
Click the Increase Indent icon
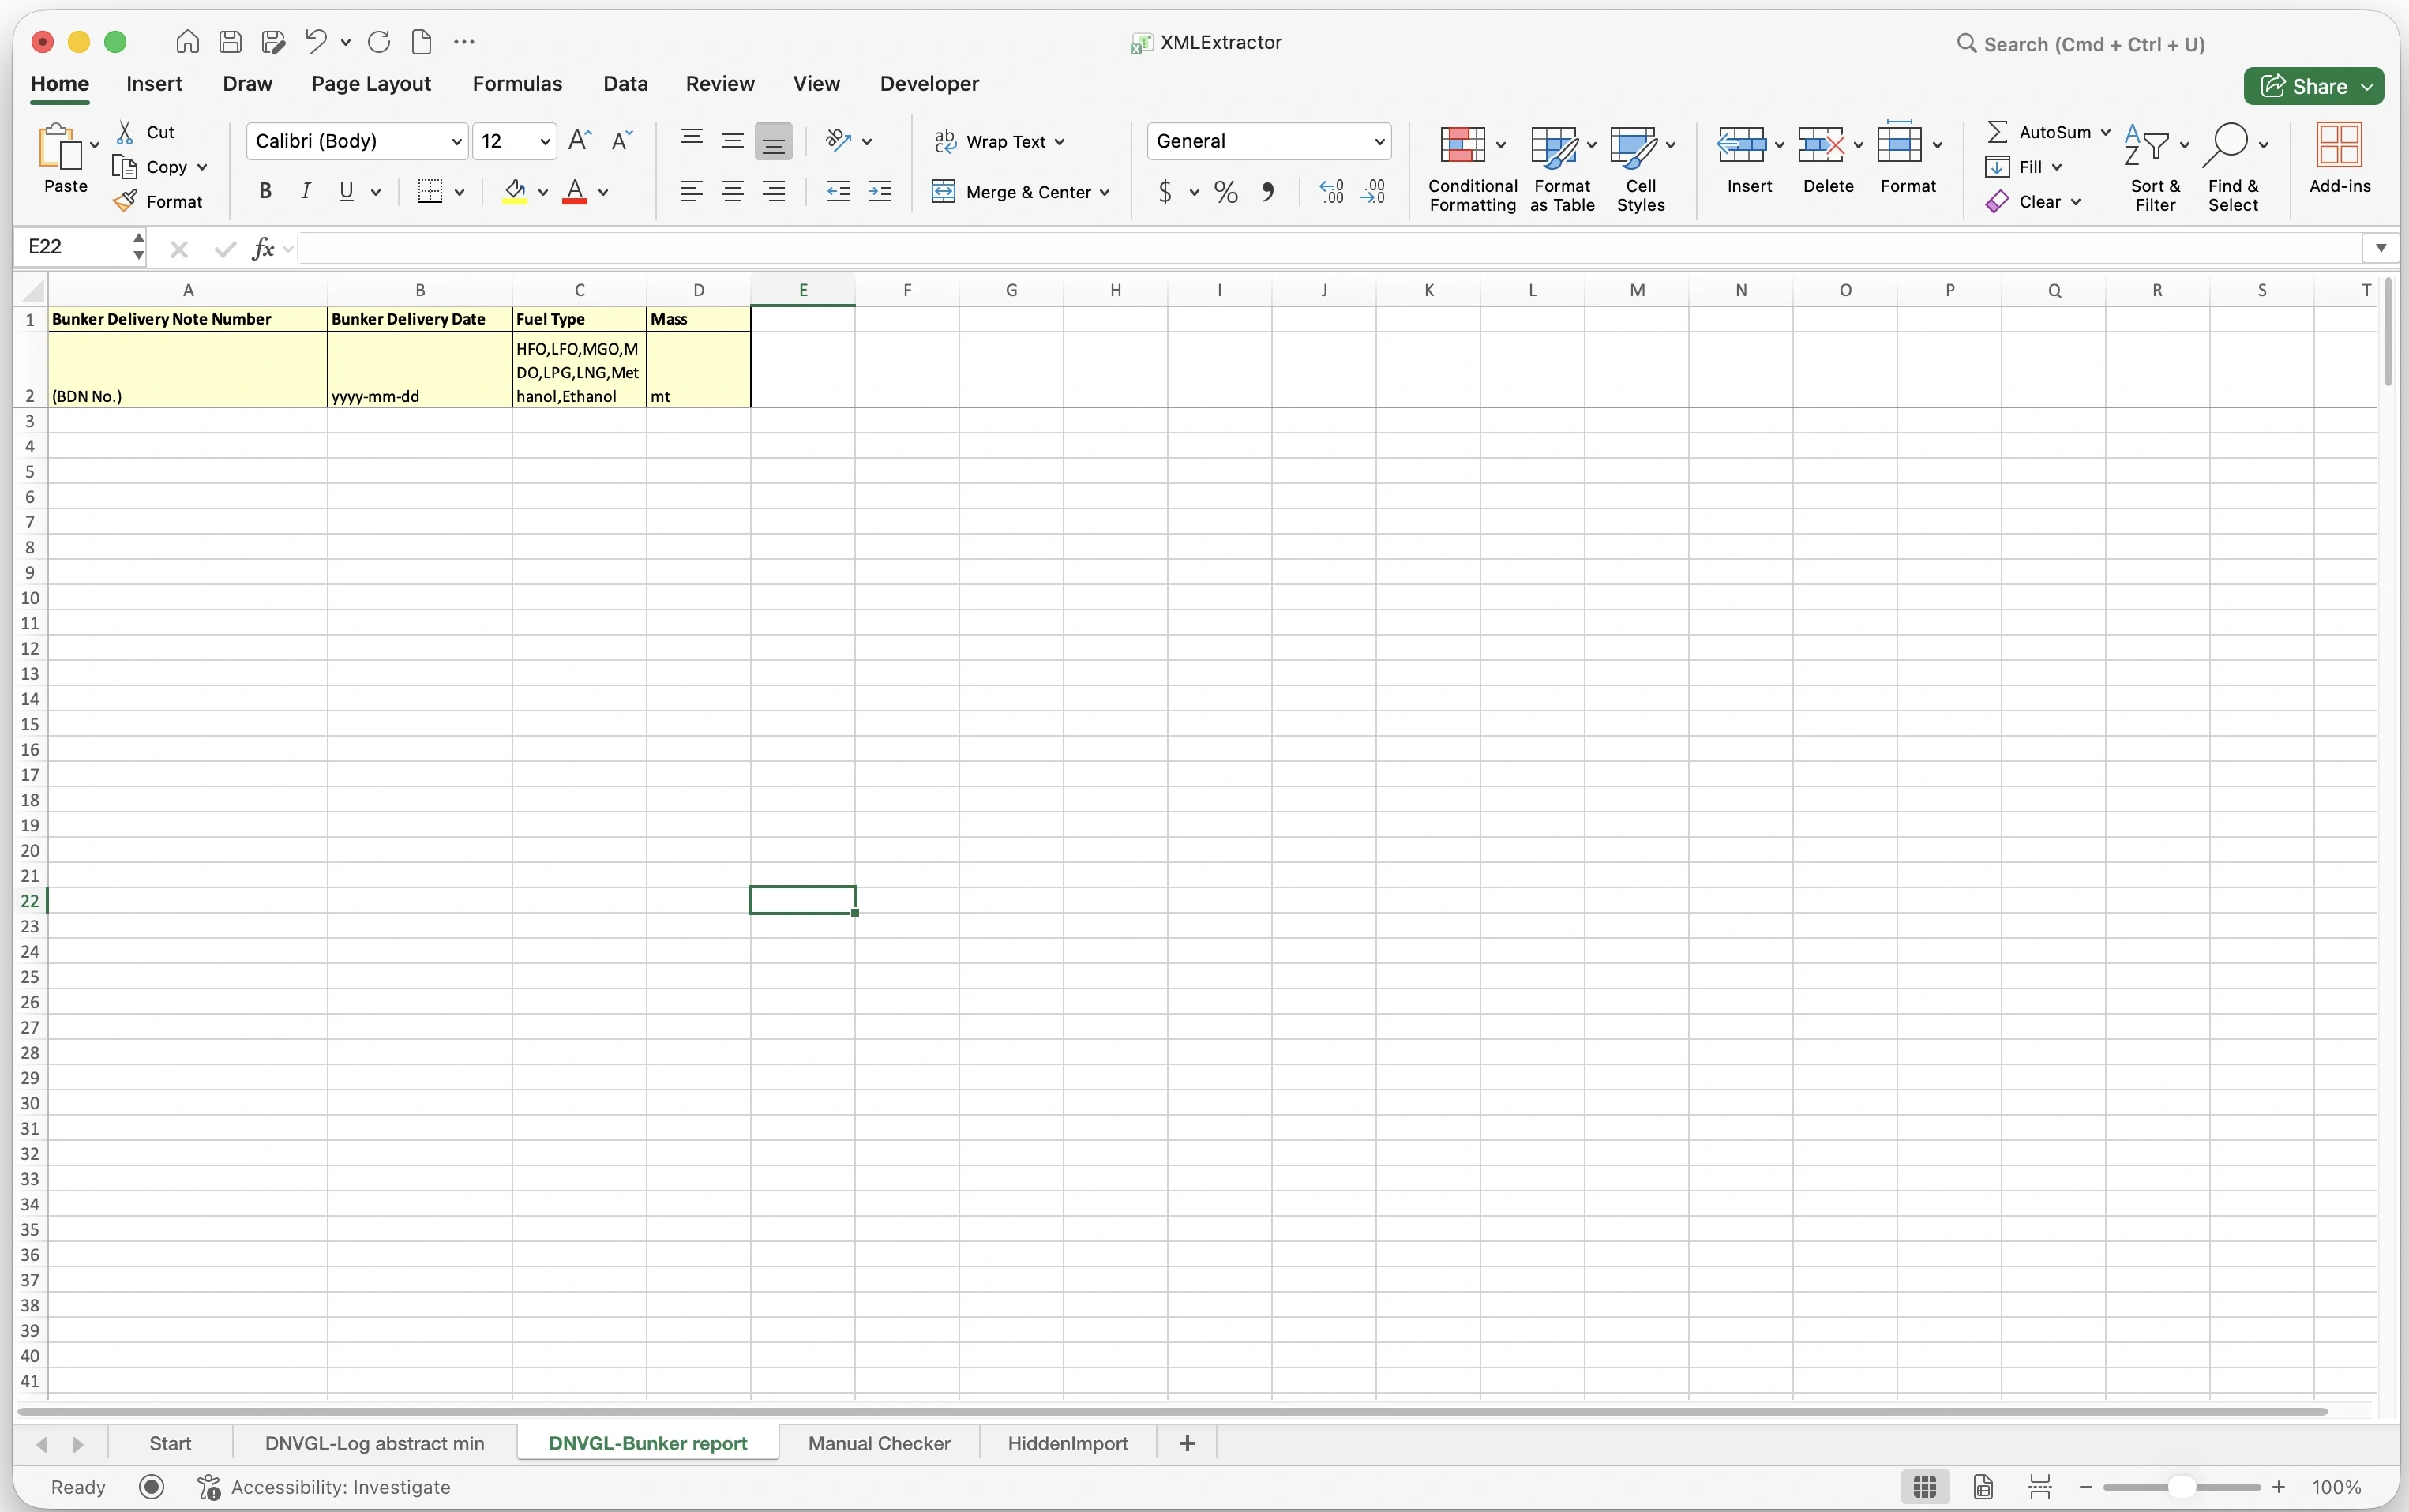pos(879,192)
